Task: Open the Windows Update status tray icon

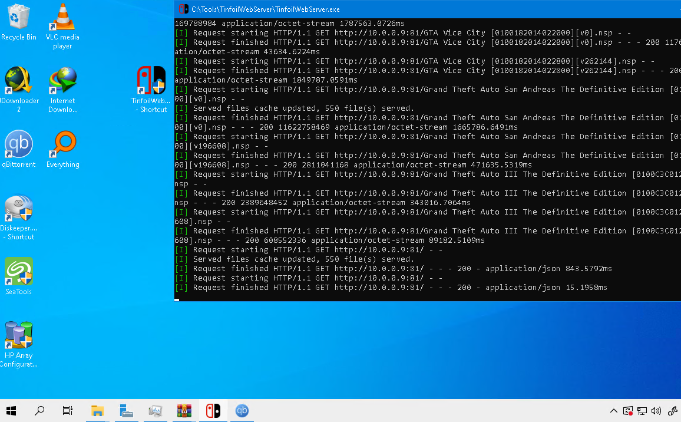Action: click(628, 411)
